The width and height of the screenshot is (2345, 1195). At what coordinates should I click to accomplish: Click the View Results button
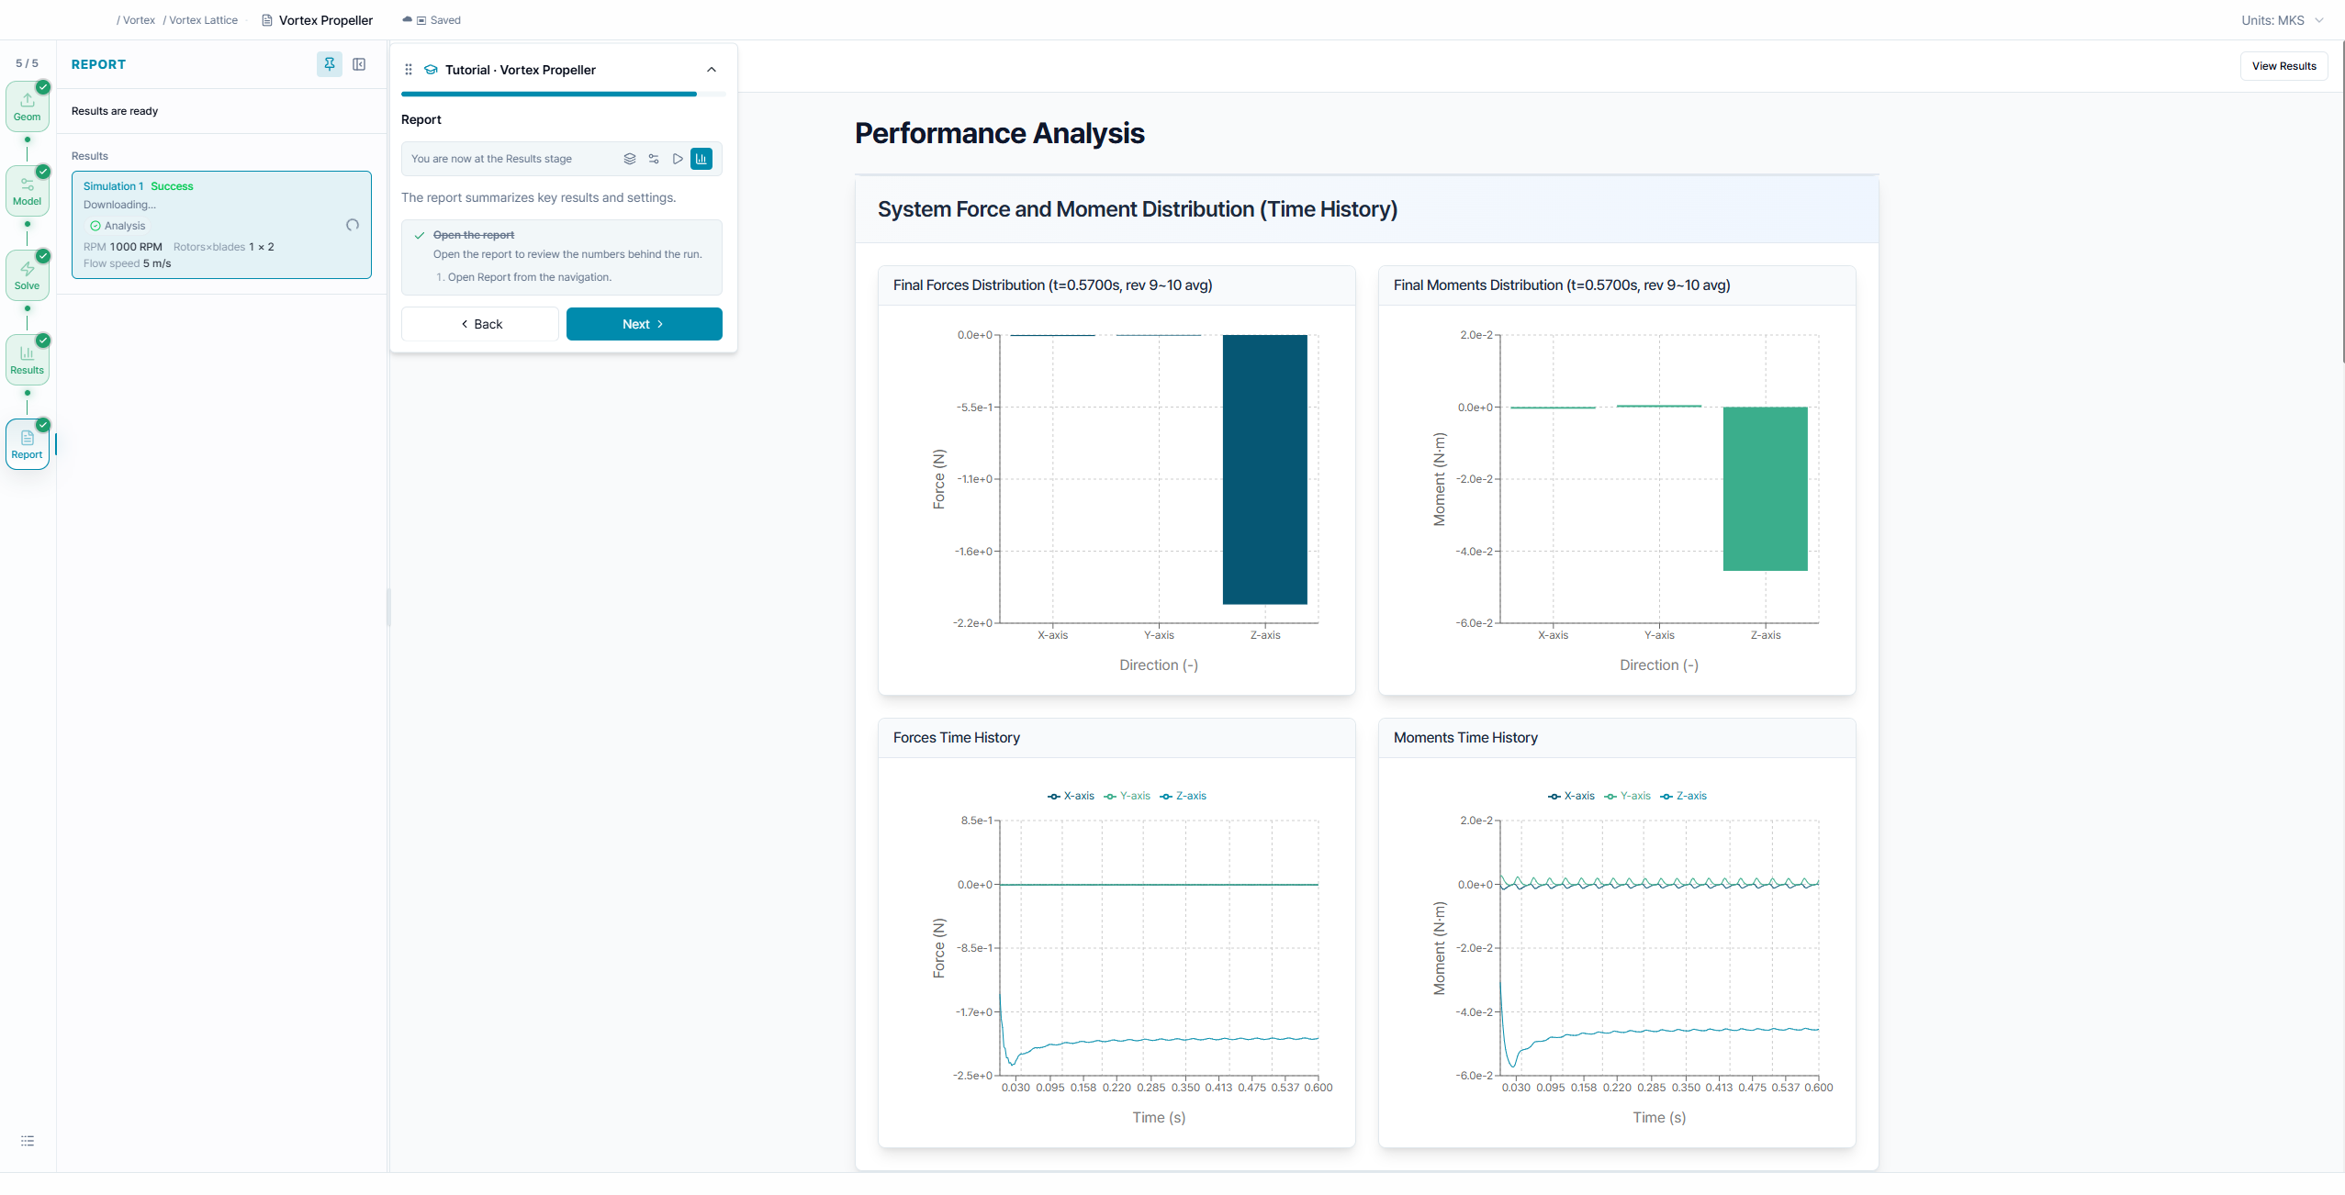coord(2283,66)
